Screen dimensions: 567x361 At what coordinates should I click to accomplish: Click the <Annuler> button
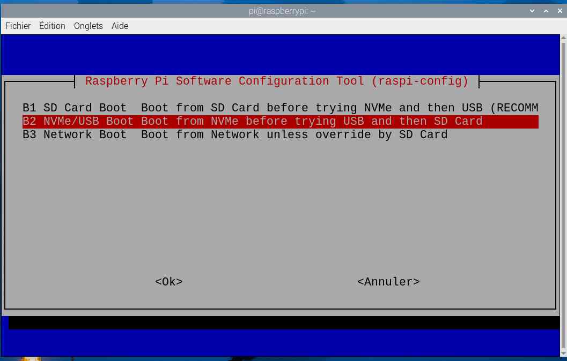388,282
